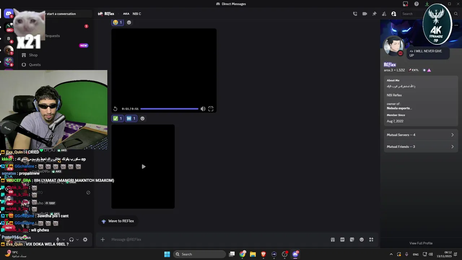Toggle the green checkmark reaction
Viewport: 462px width, 260px height.
click(118, 118)
